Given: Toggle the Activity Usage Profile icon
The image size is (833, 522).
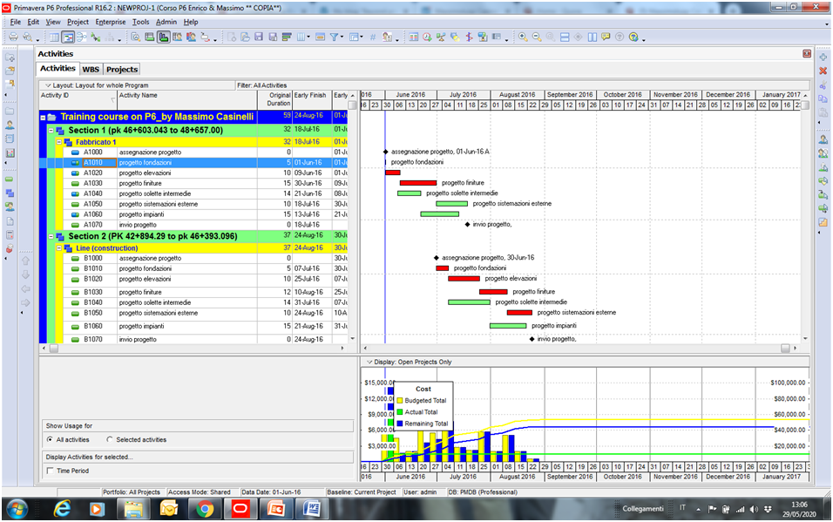Looking at the screenshot, I should coord(164,37).
